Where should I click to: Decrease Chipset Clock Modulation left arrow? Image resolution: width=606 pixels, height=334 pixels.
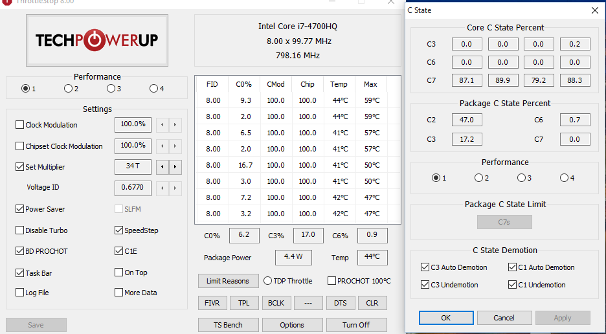pyautogui.click(x=163, y=146)
